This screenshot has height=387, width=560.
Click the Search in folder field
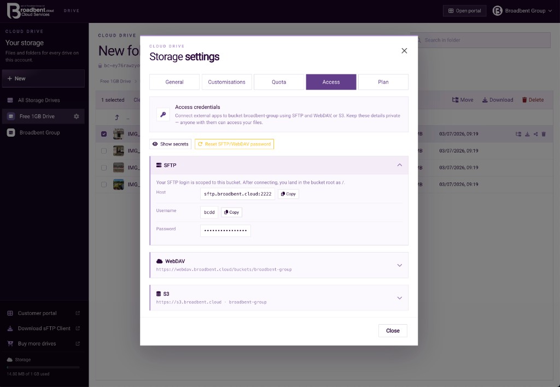click(480, 40)
